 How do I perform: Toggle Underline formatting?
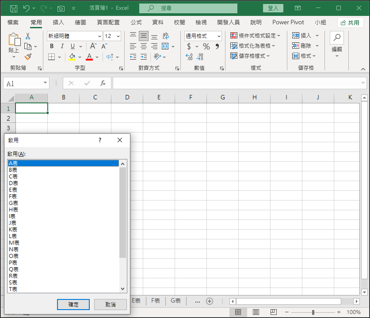click(x=72, y=46)
